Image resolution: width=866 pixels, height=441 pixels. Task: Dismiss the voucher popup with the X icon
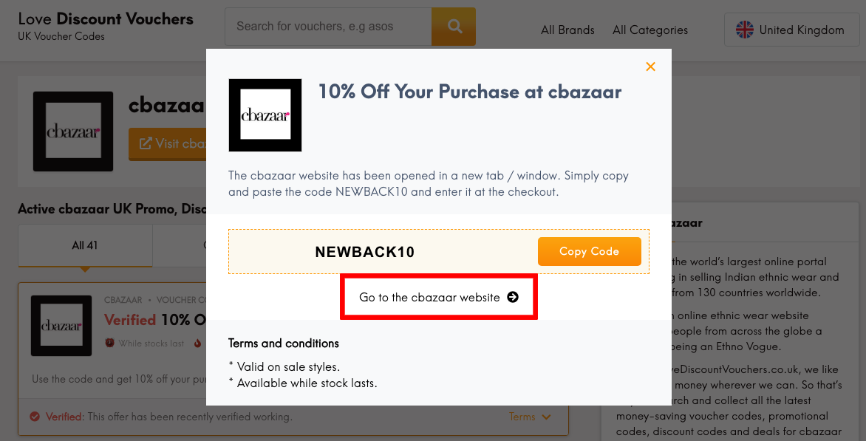tap(650, 66)
